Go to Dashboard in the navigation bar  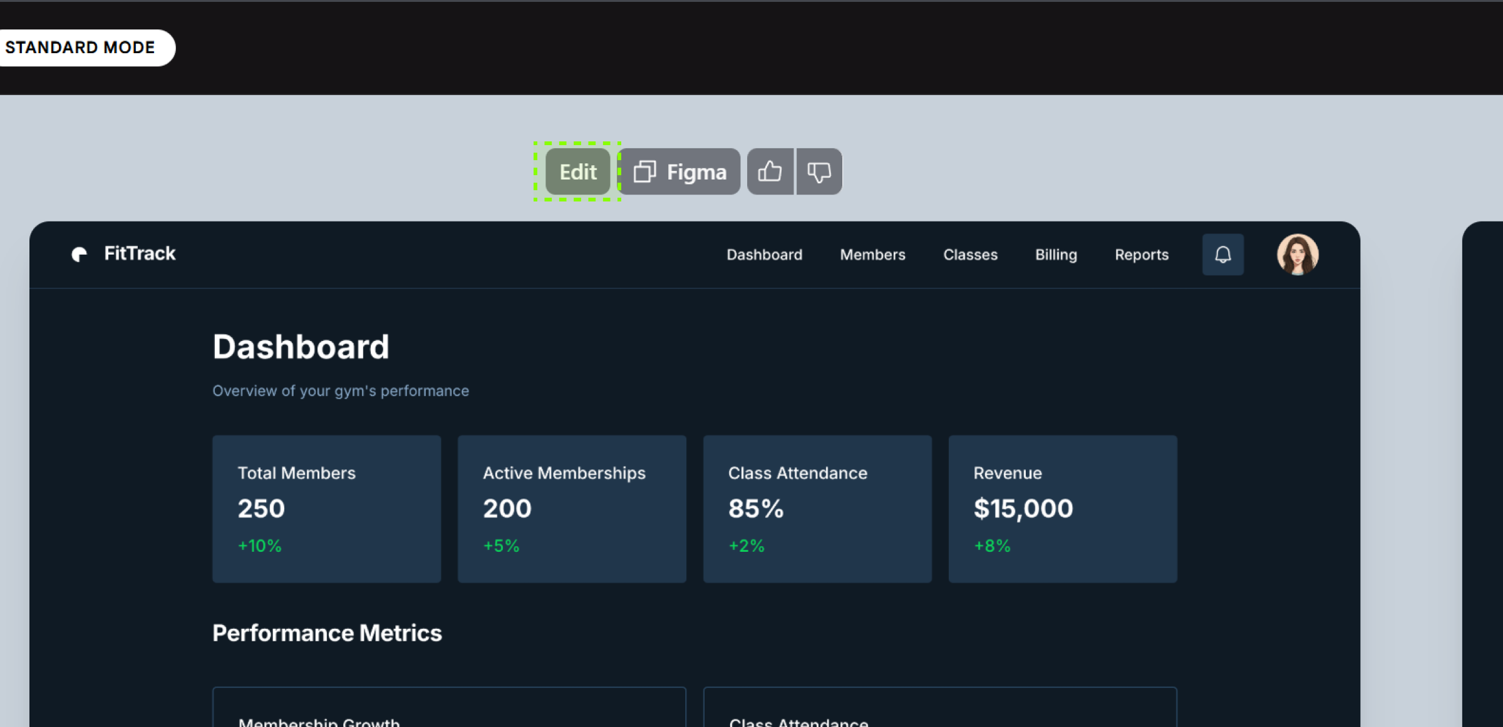pyautogui.click(x=764, y=255)
